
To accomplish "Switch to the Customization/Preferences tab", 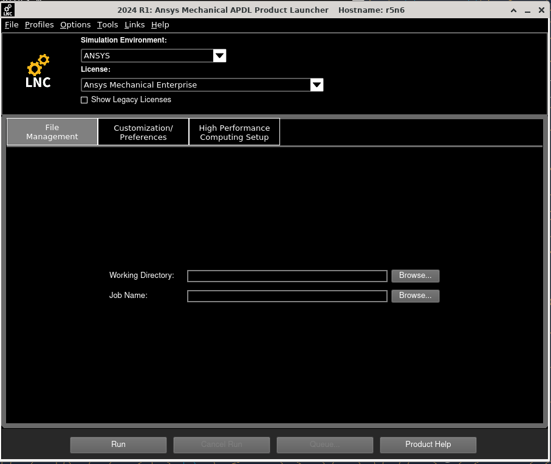I will (143, 132).
